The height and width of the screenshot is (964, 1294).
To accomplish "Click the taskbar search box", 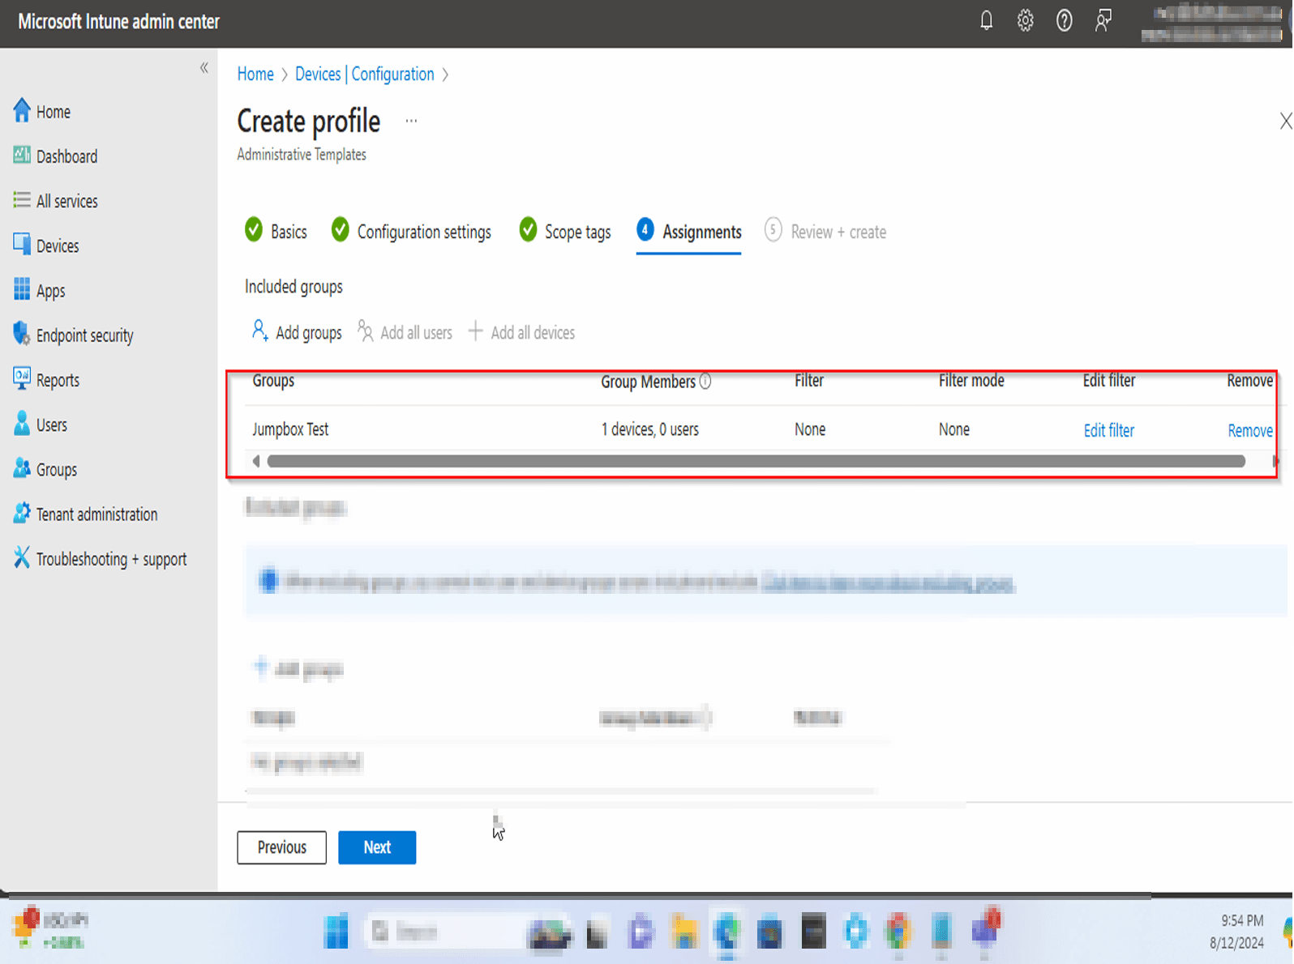I will [446, 932].
